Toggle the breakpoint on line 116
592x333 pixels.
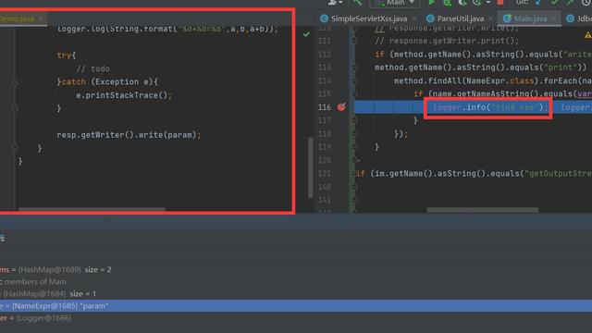point(341,107)
